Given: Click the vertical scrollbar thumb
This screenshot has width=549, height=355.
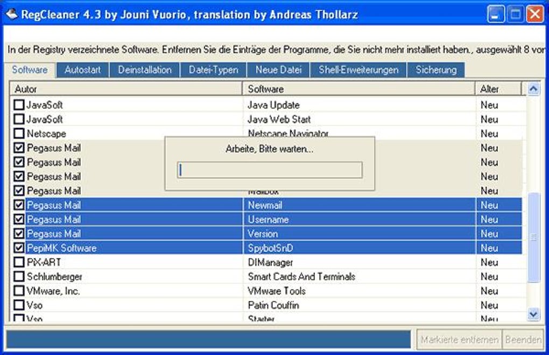Looking at the screenshot, I should point(533,237).
